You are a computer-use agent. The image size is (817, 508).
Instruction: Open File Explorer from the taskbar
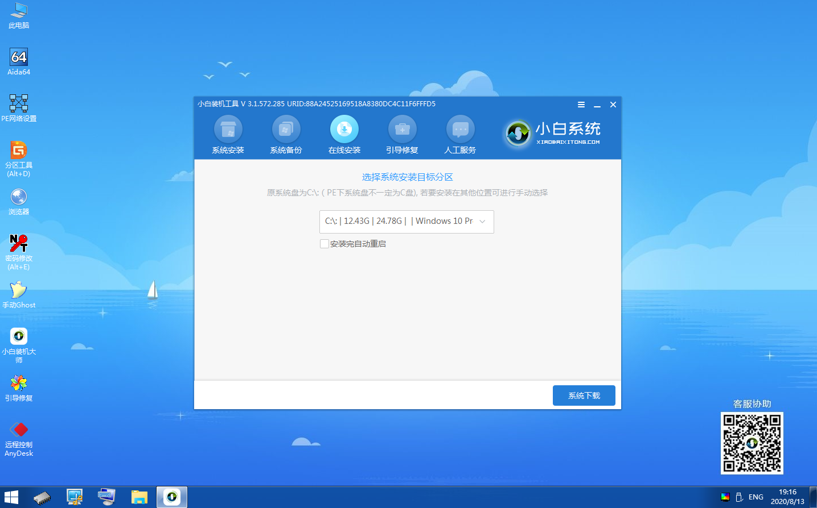point(139,497)
